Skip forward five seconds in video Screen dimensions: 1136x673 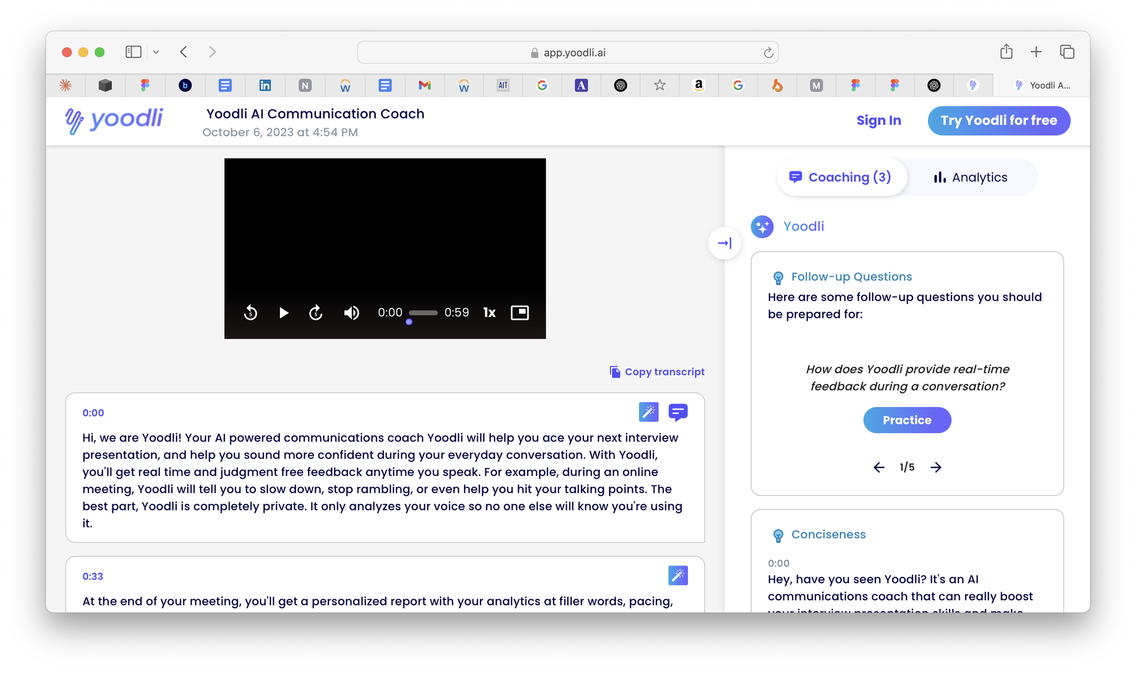[x=316, y=312]
